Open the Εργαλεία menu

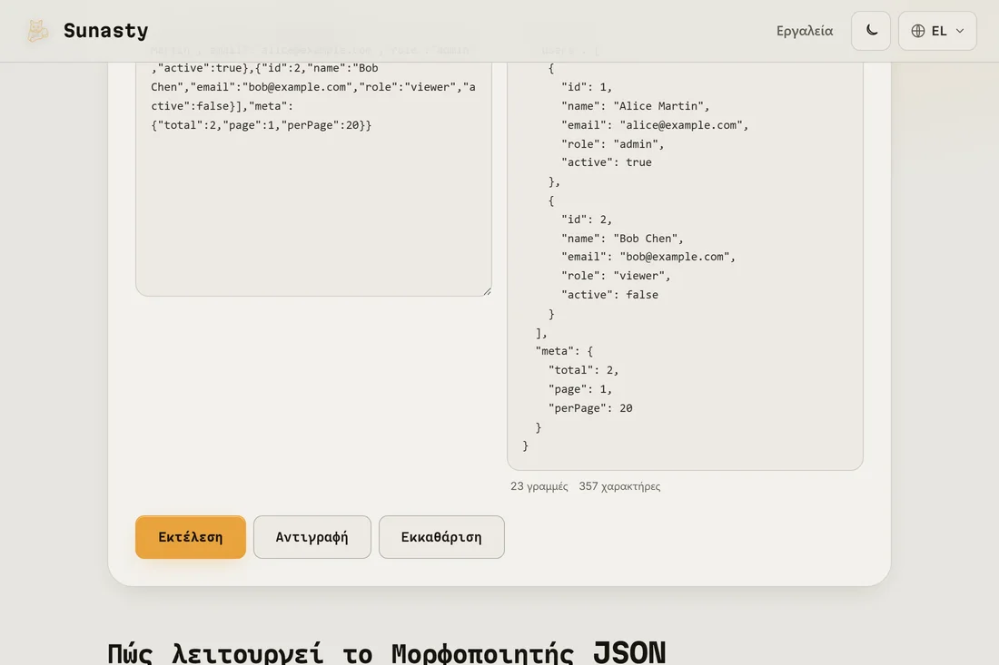(x=804, y=31)
